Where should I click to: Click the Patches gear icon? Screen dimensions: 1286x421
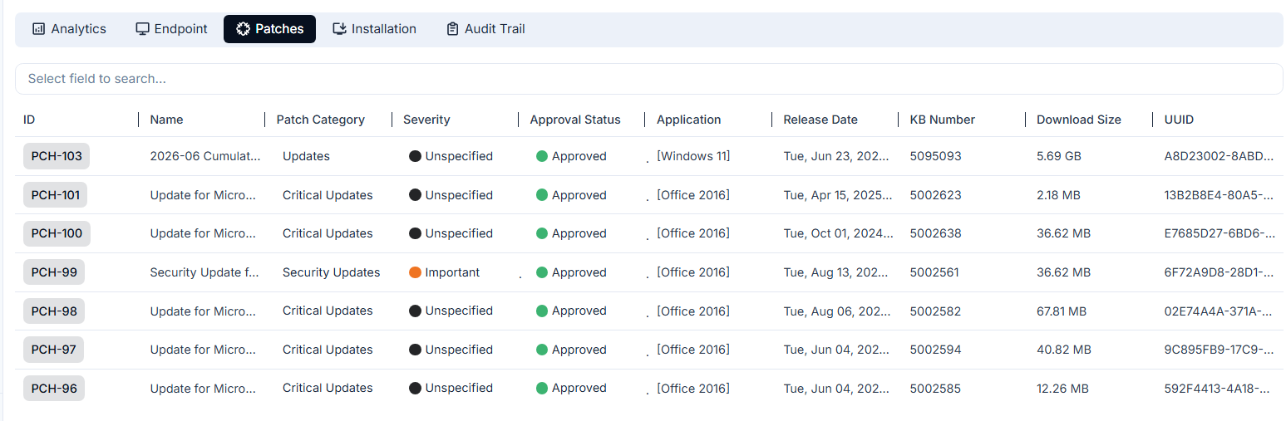pos(243,29)
